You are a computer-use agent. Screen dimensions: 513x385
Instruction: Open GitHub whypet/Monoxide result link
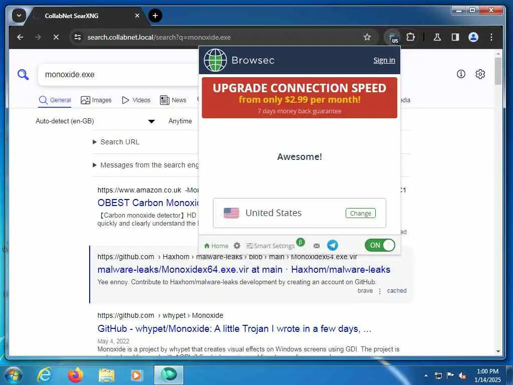234,328
